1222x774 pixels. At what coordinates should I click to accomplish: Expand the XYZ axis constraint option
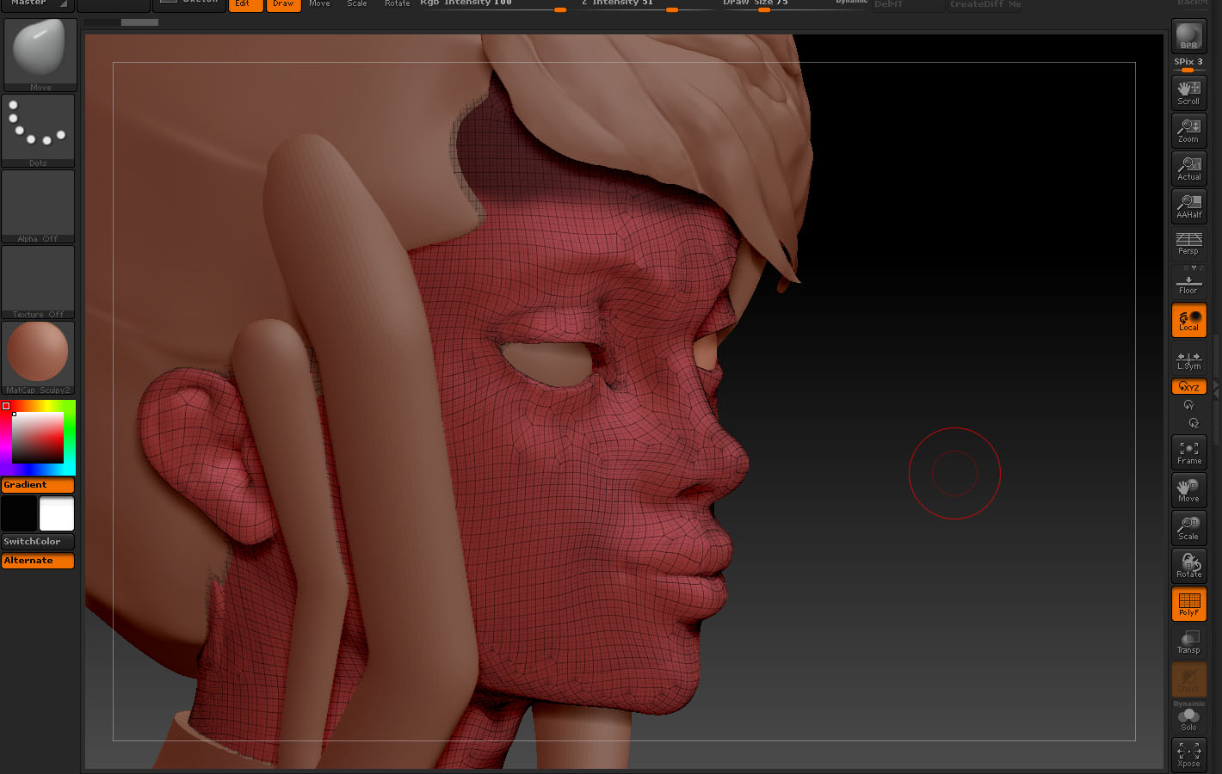(1188, 386)
